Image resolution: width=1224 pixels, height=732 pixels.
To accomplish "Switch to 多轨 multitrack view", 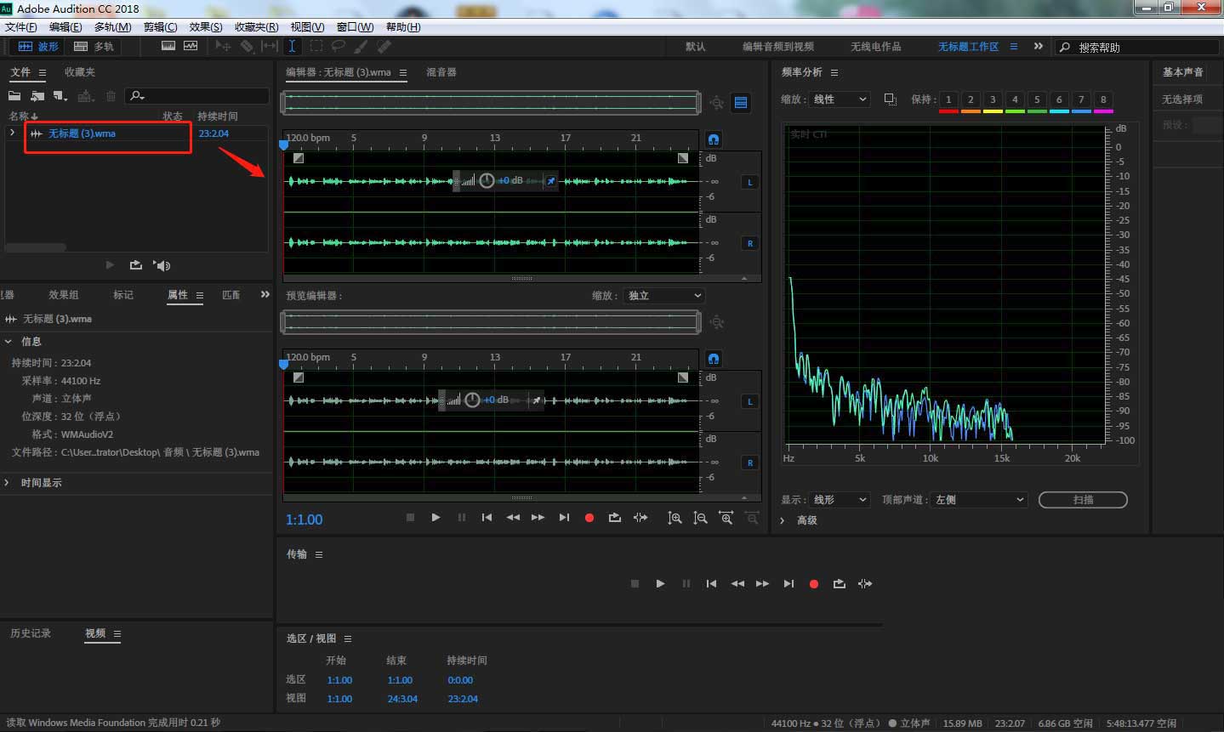I will pos(94,46).
